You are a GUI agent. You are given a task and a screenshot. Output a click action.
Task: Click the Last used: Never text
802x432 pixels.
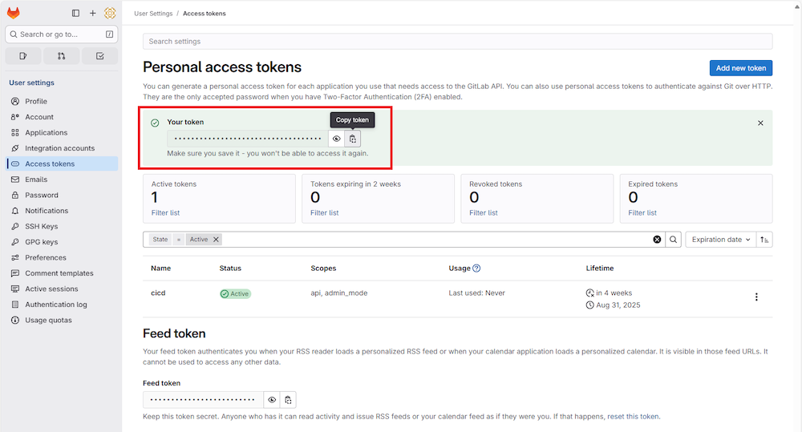pyautogui.click(x=476, y=293)
